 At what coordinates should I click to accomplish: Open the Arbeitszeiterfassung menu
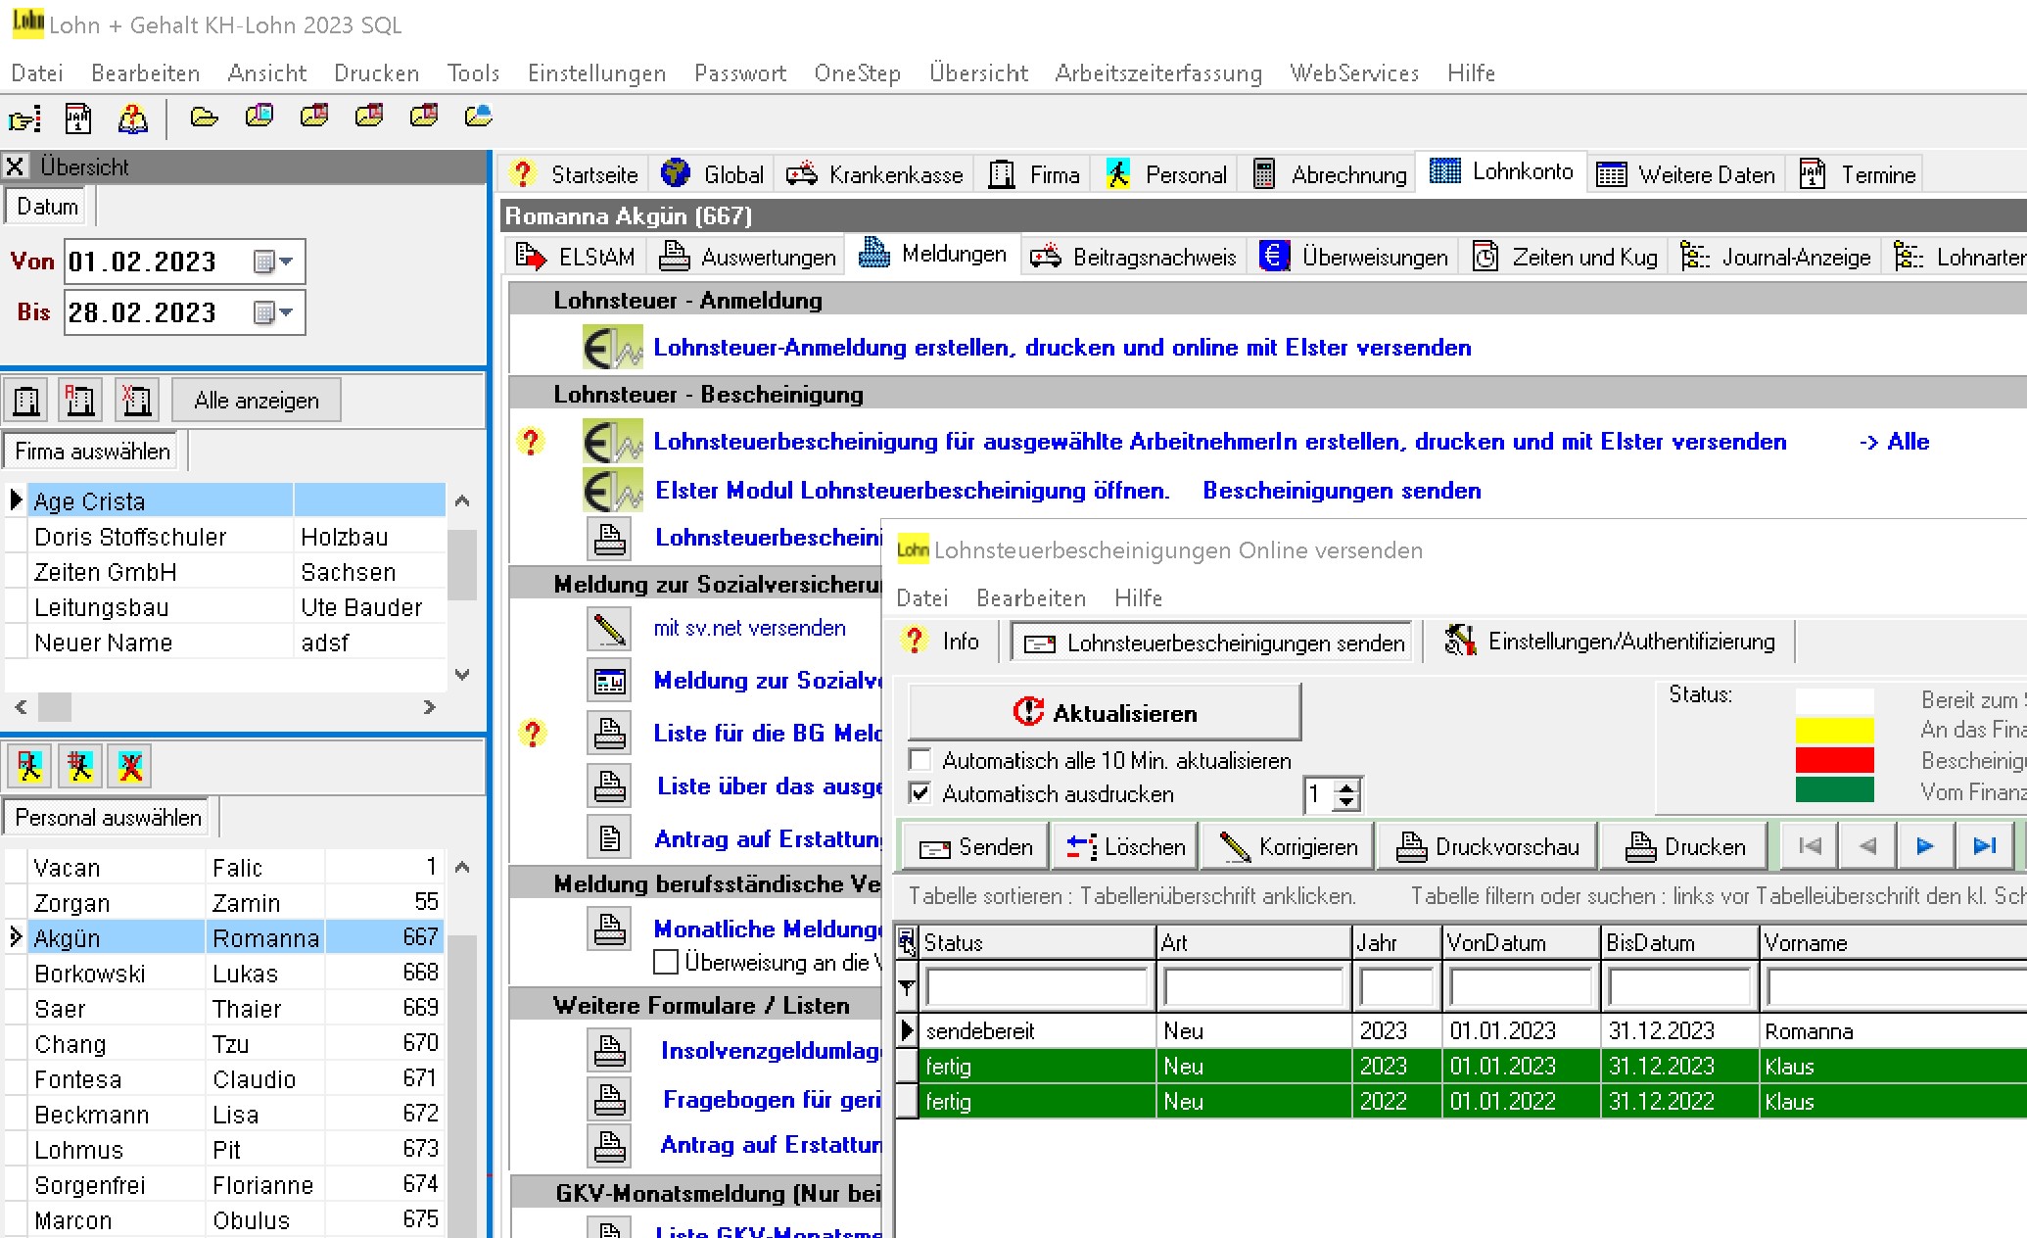pyautogui.click(x=1158, y=73)
